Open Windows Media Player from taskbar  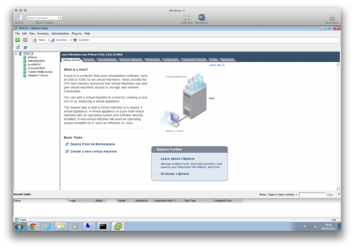[75, 226]
